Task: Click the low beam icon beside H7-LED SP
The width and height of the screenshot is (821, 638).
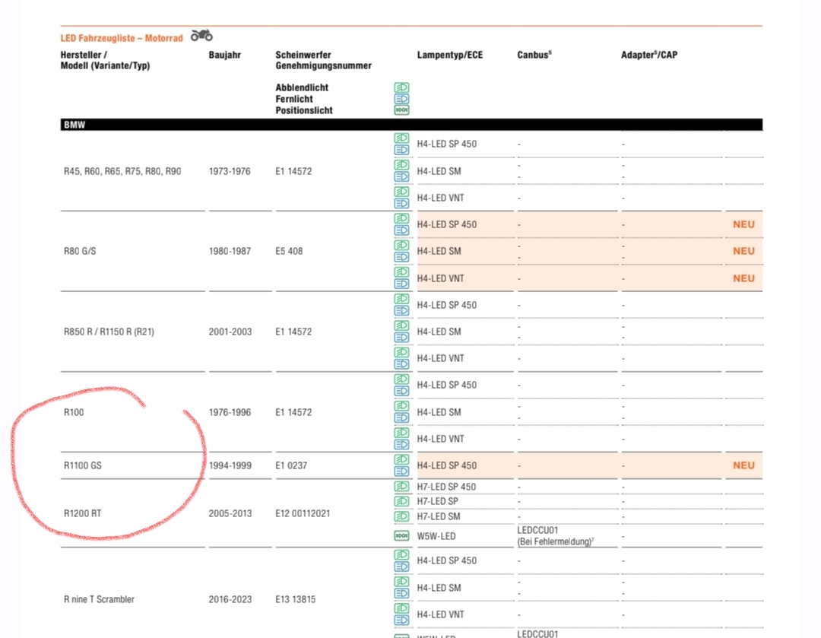Action: [401, 502]
